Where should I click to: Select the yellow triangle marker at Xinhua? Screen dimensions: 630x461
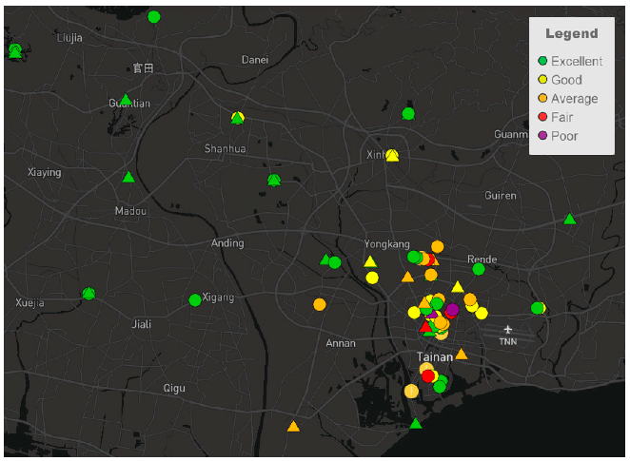[392, 155]
